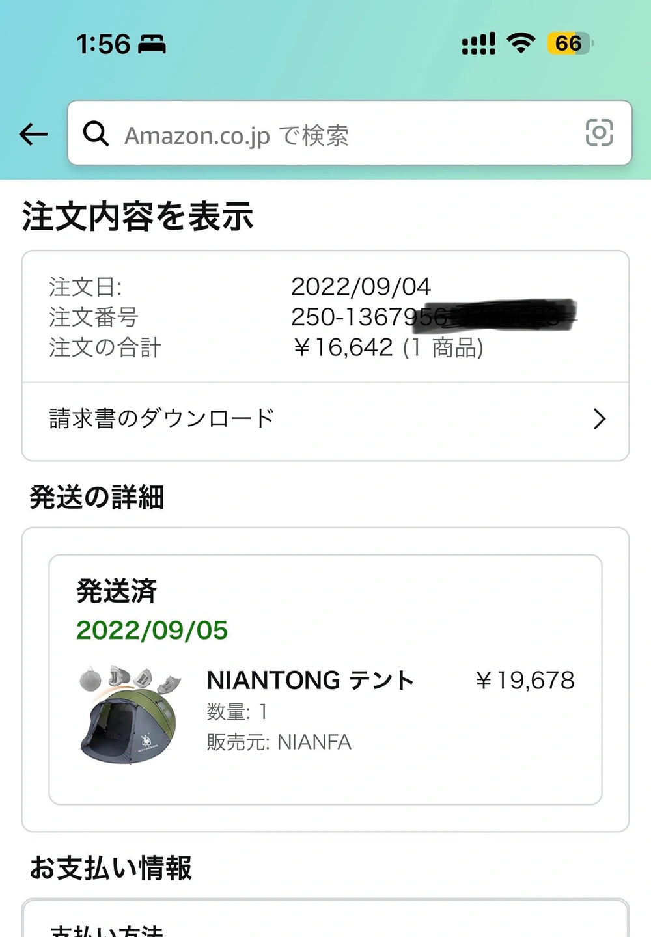
Task: Click the Amazon.co.jp search field
Action: [x=350, y=133]
